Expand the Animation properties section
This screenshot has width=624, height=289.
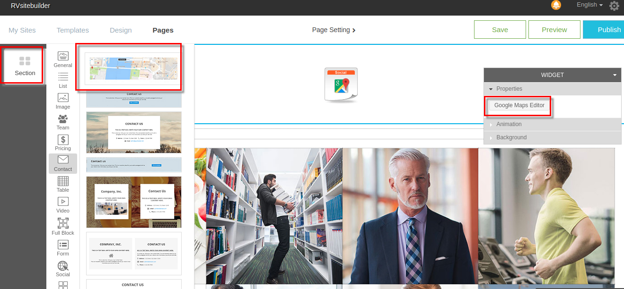pyautogui.click(x=509, y=124)
